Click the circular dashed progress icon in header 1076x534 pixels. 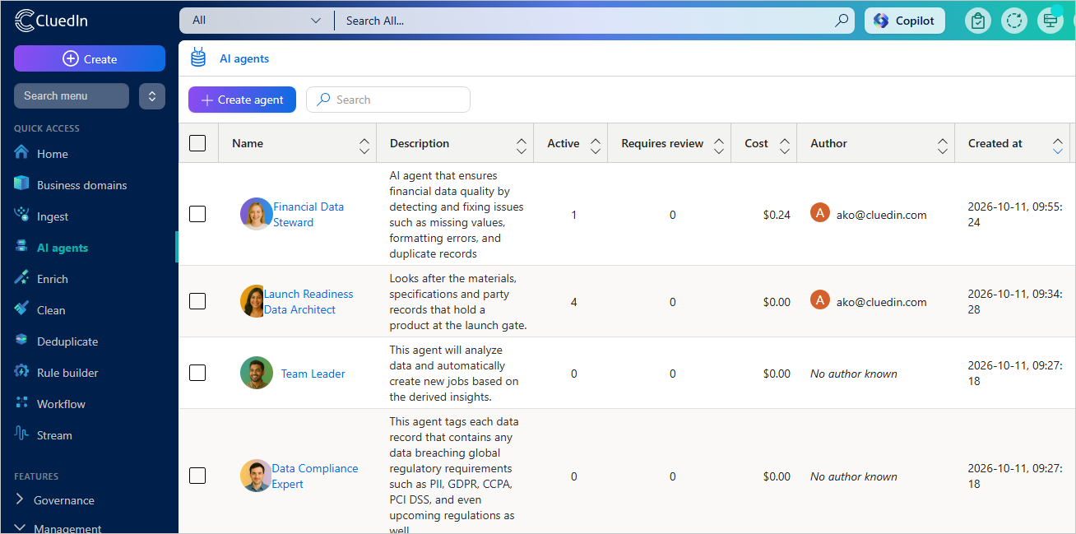[x=1014, y=21]
